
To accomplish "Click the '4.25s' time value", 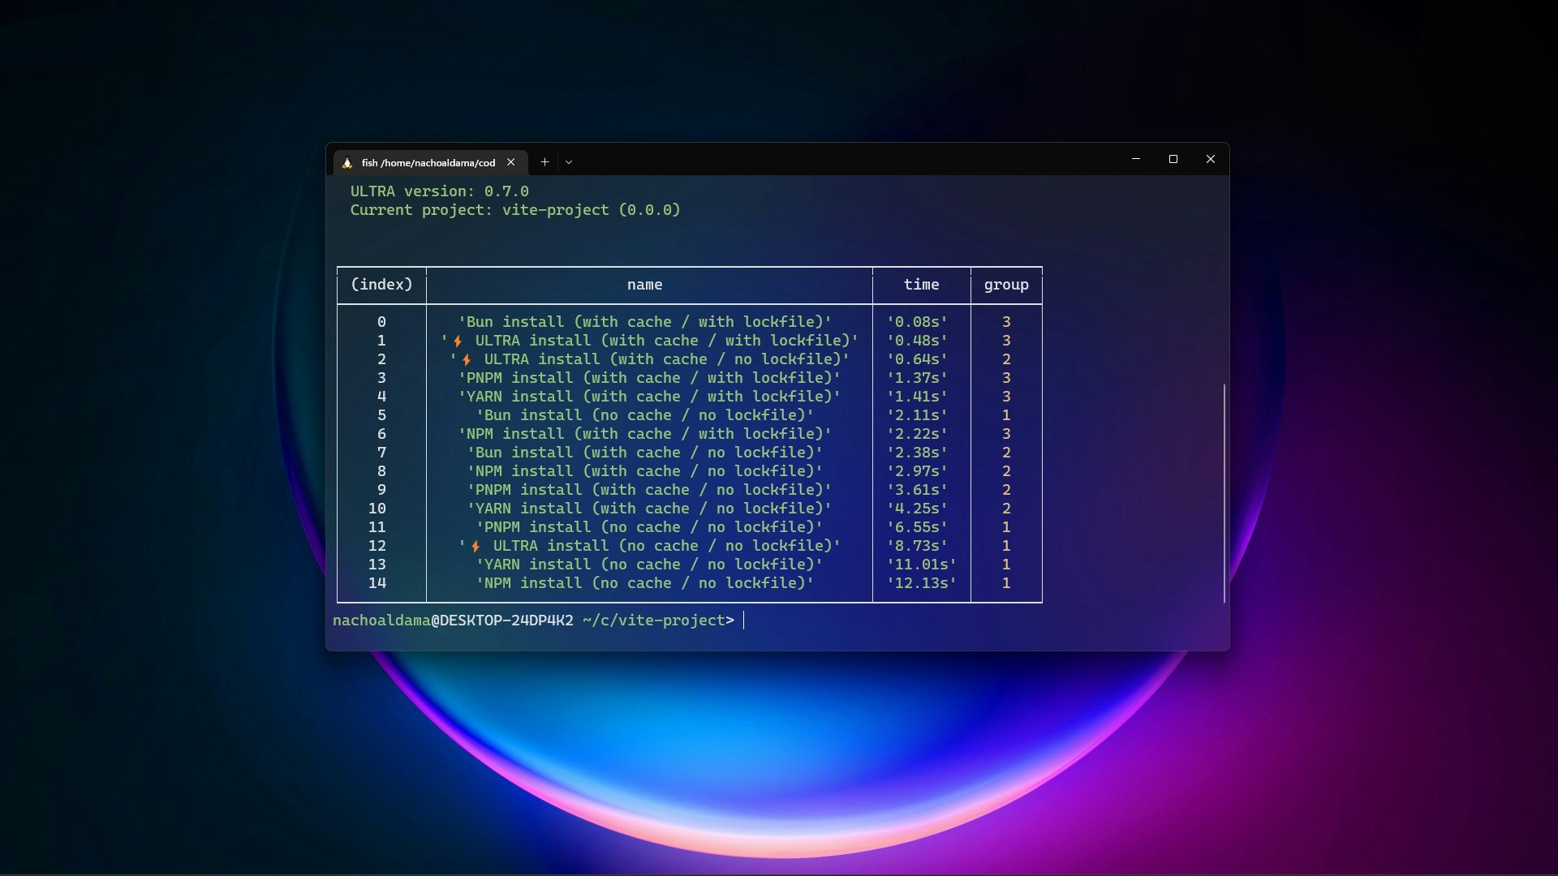I will click(x=917, y=509).
